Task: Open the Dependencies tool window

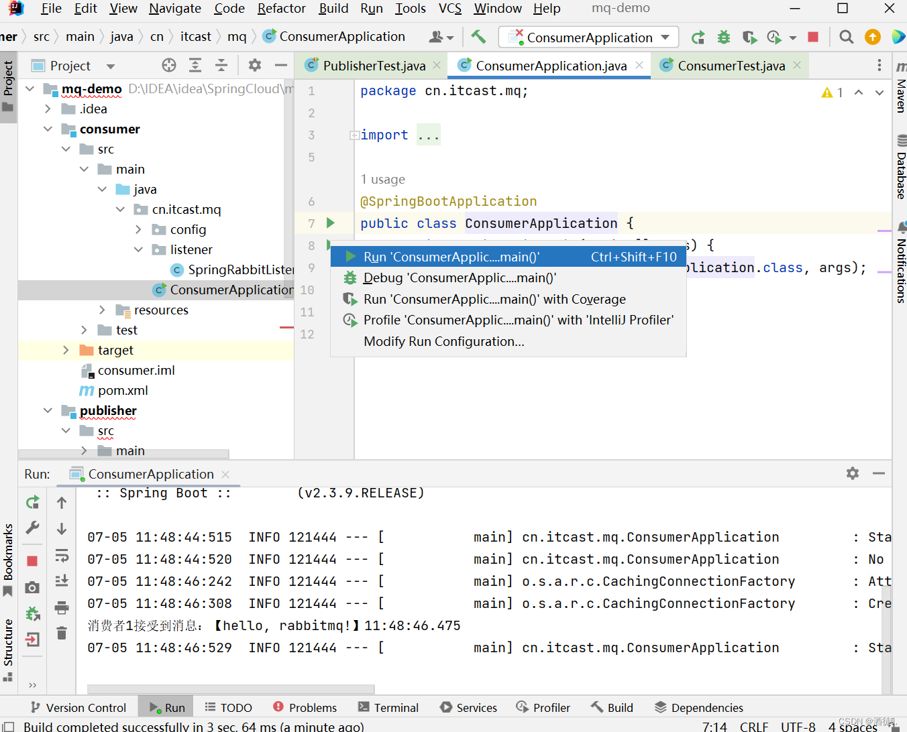Action: [x=699, y=707]
